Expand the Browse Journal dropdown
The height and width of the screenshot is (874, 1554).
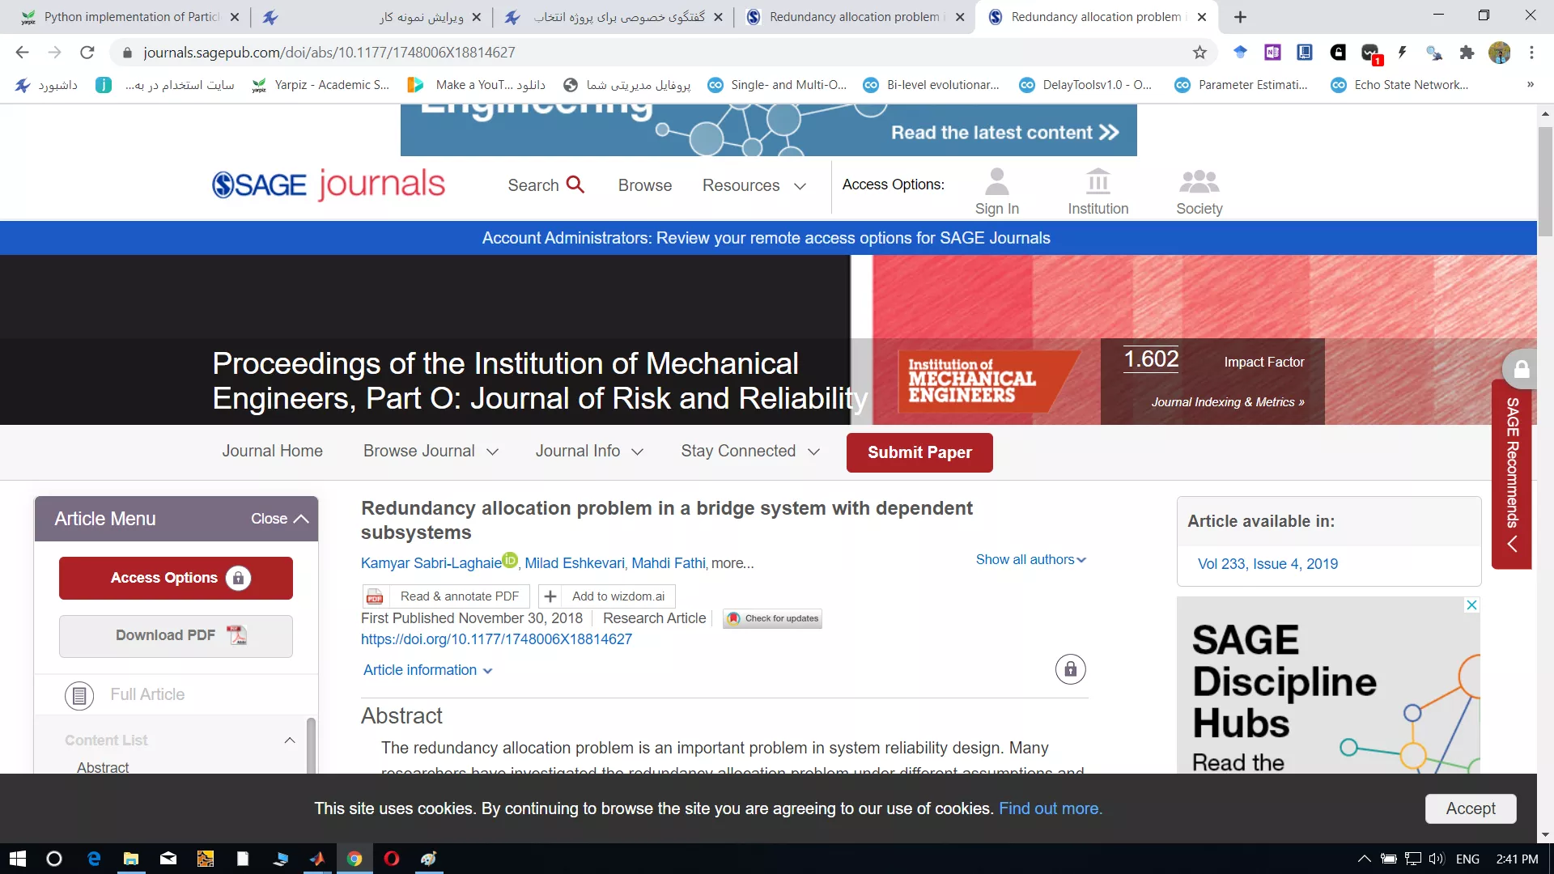click(x=431, y=451)
